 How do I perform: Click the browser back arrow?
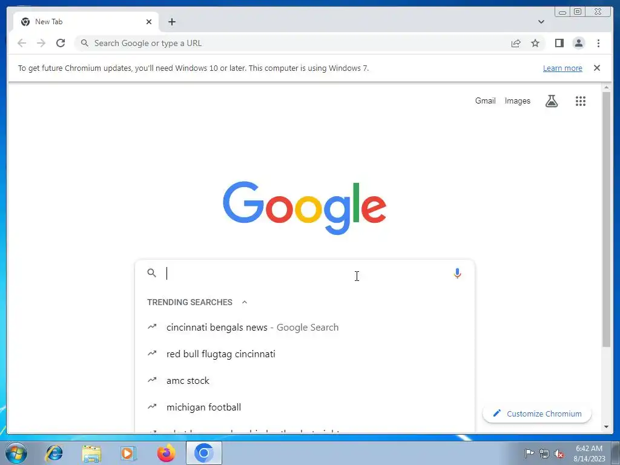[22, 43]
